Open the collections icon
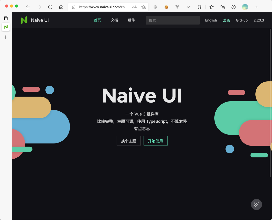Image resolution: width=272 pixels, height=220 pixels. (x=223, y=7)
